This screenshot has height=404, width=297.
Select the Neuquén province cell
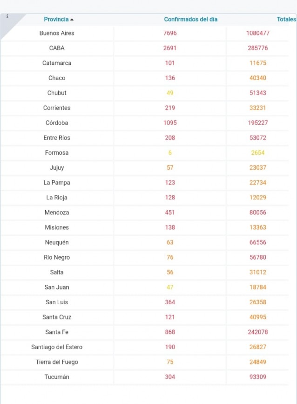coord(57,242)
